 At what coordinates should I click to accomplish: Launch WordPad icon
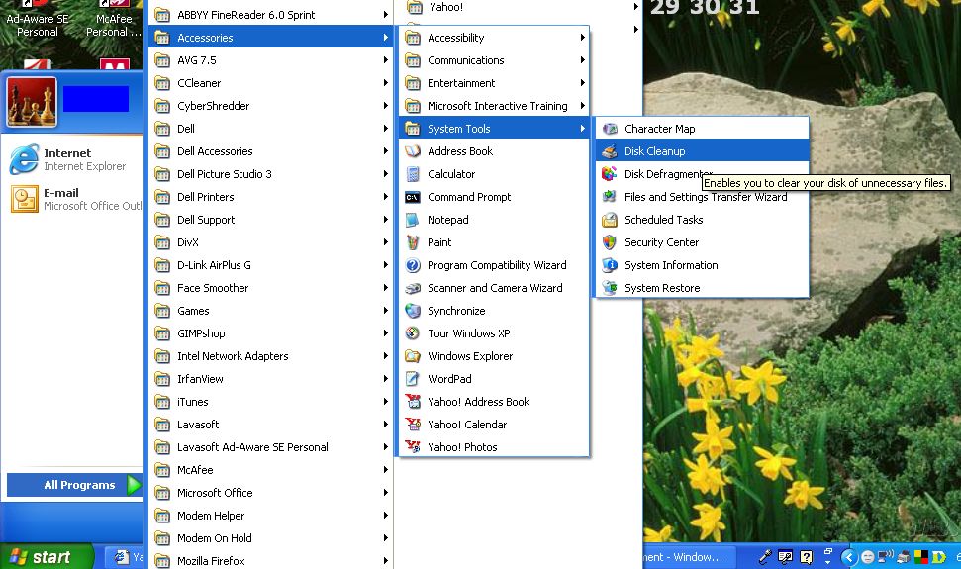pos(413,379)
